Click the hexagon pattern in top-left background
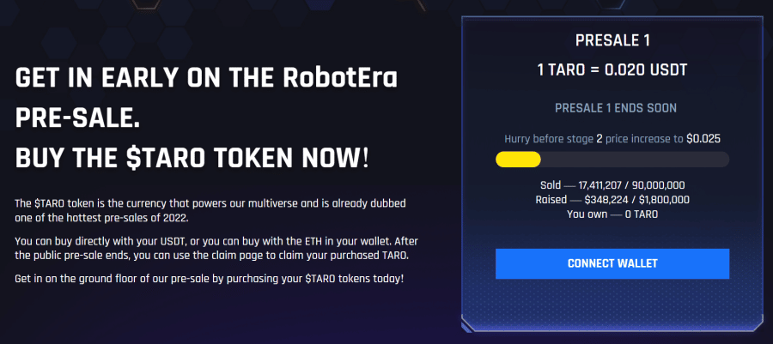 (x=59, y=43)
